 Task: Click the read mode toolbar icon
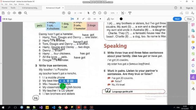point(130,13)
